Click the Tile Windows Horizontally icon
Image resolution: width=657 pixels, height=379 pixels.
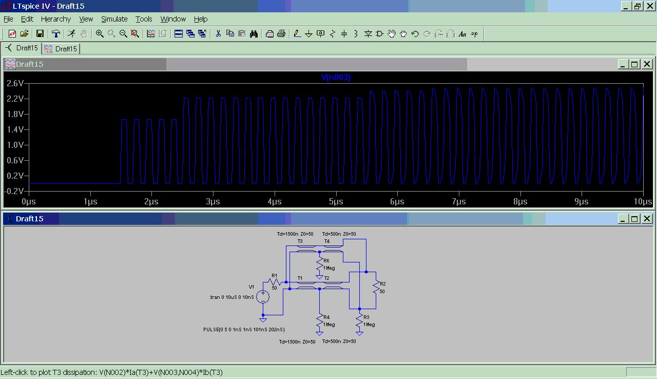click(x=179, y=34)
